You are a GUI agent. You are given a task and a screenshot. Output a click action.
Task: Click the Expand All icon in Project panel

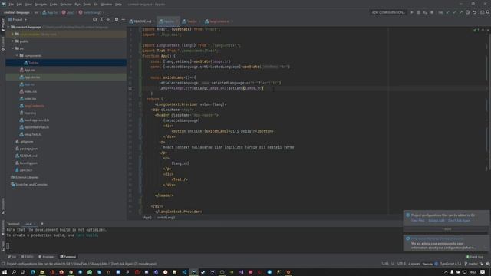click(x=101, y=19)
